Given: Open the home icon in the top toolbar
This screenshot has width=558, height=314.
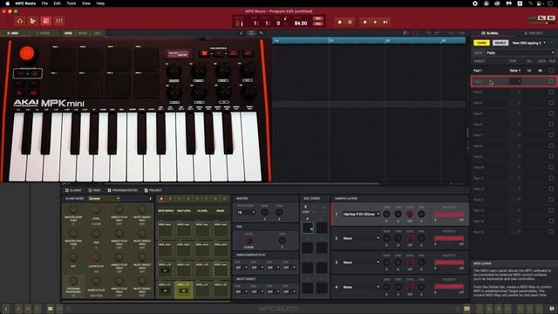Looking at the screenshot, I should tap(19, 21).
